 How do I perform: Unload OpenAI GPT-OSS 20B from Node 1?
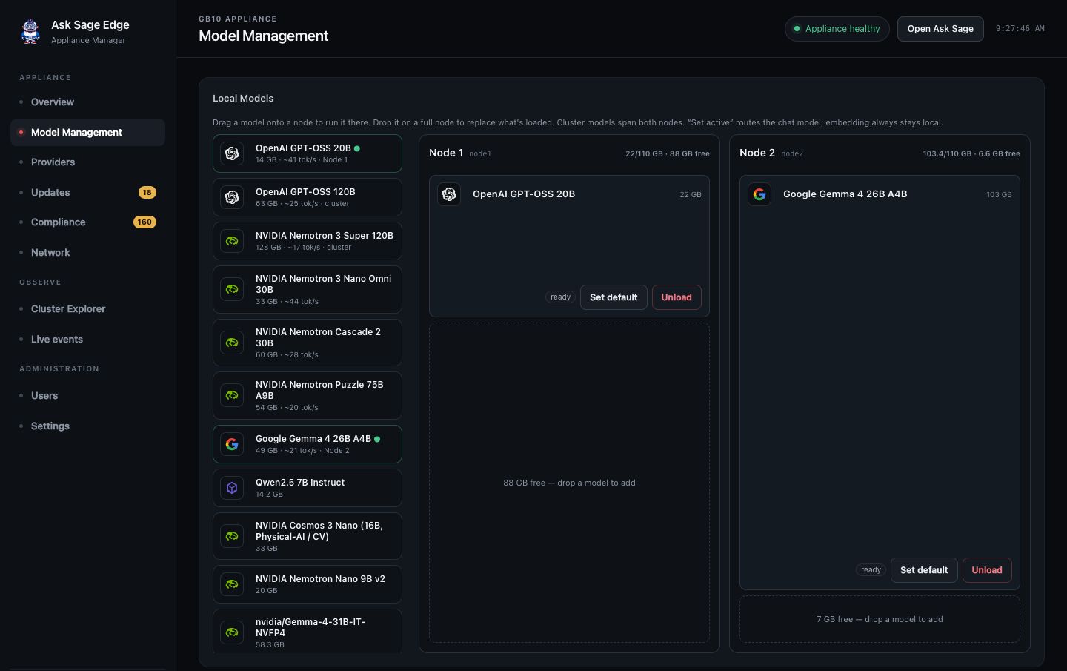tap(677, 297)
